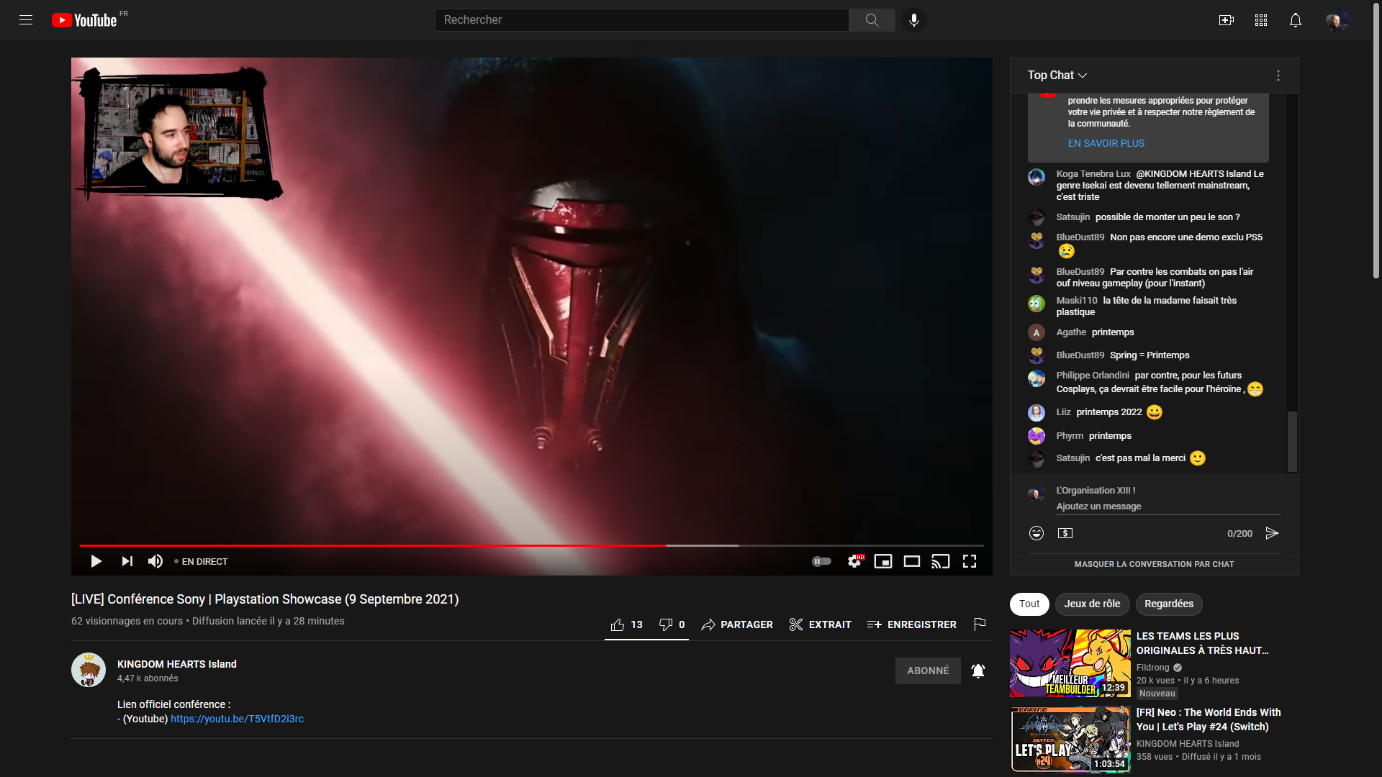Open notifications bell in header
The height and width of the screenshot is (777, 1382).
[x=1296, y=20]
